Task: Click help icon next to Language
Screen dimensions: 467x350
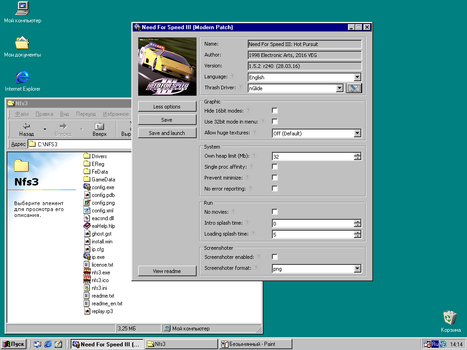Action: point(232,77)
